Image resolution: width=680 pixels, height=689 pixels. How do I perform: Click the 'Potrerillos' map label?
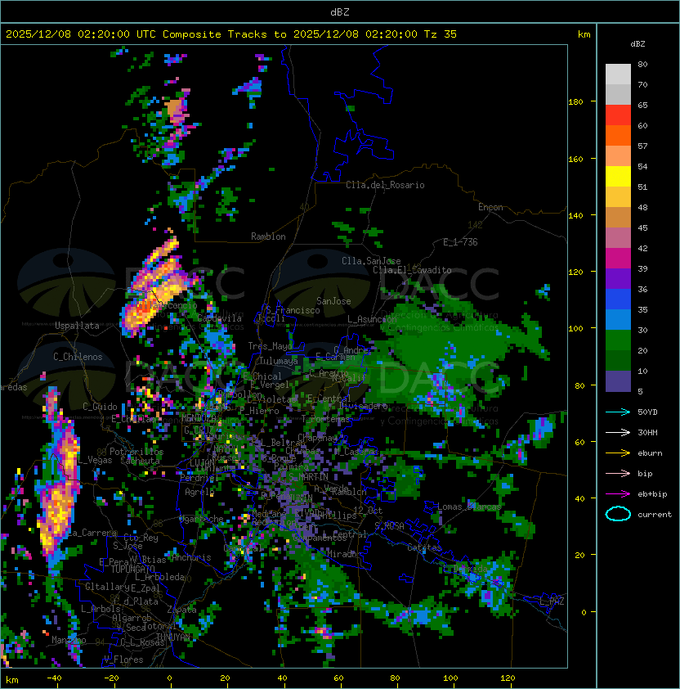[136, 452]
